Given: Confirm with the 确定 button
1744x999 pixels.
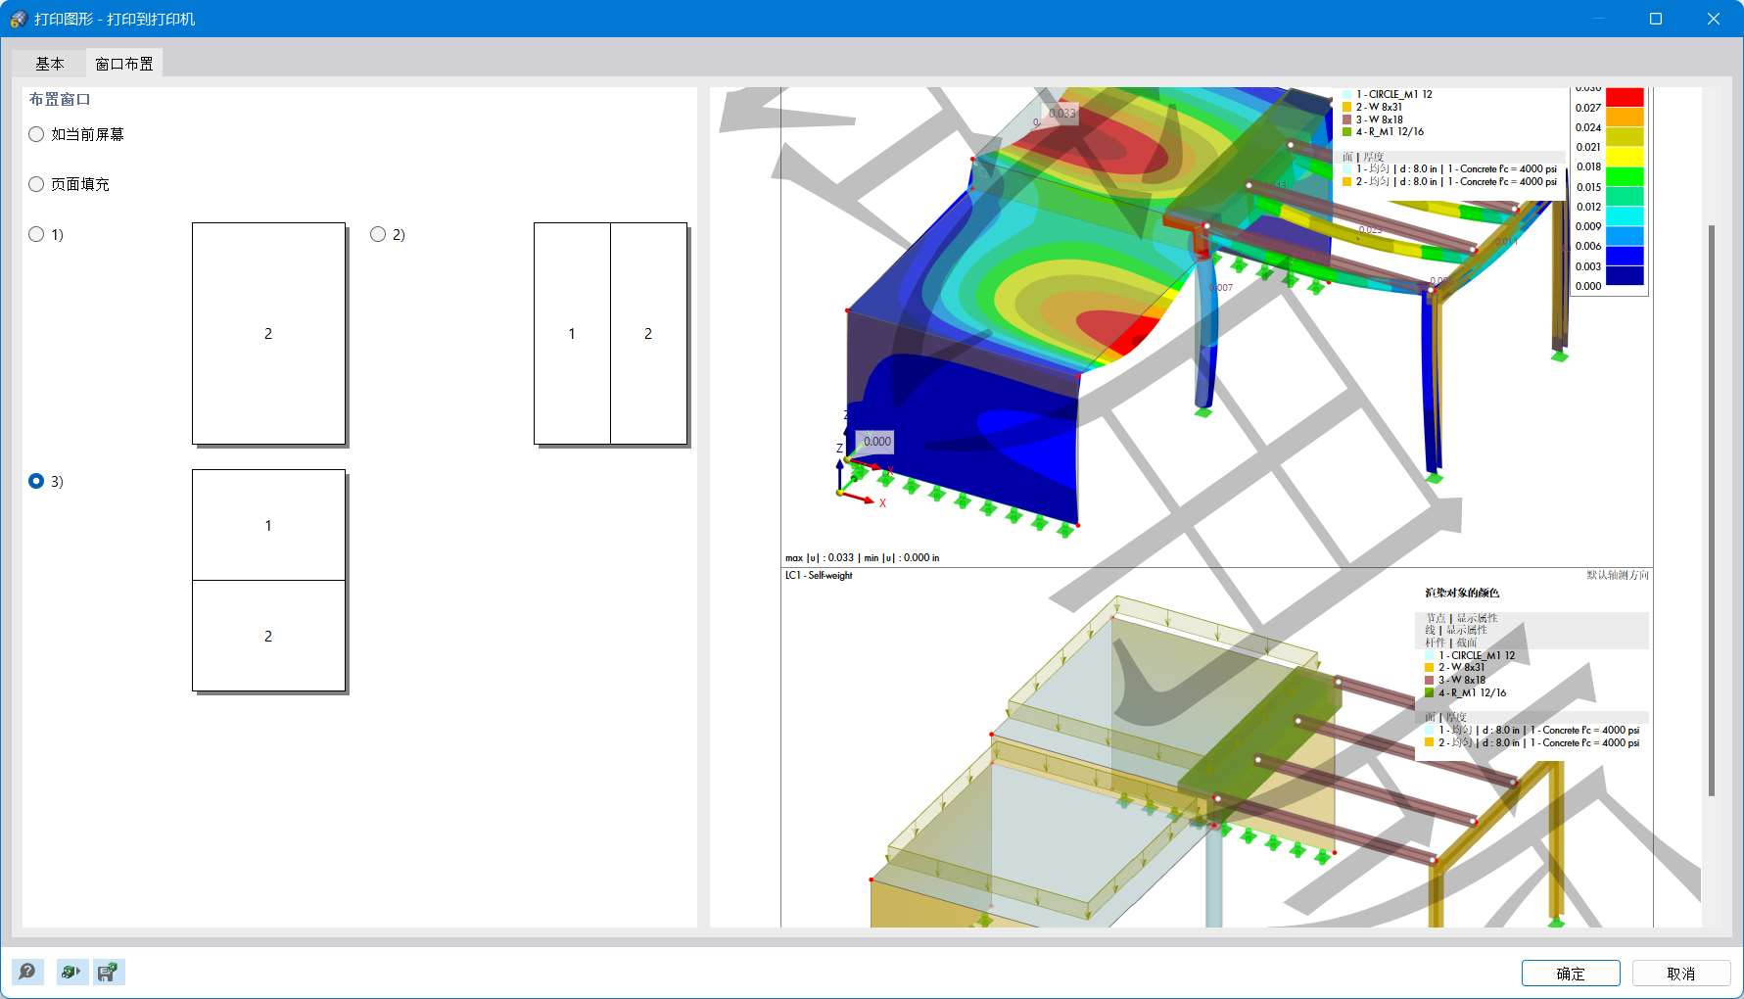Looking at the screenshot, I should click(1571, 974).
